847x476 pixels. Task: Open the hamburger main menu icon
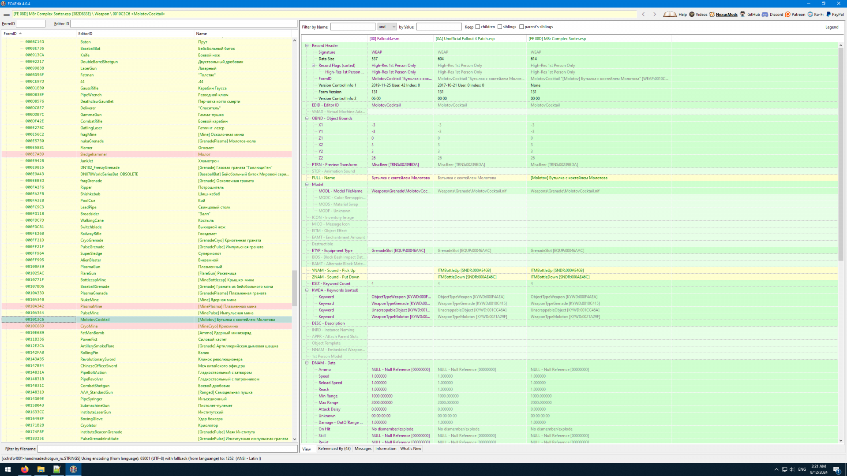(6, 14)
